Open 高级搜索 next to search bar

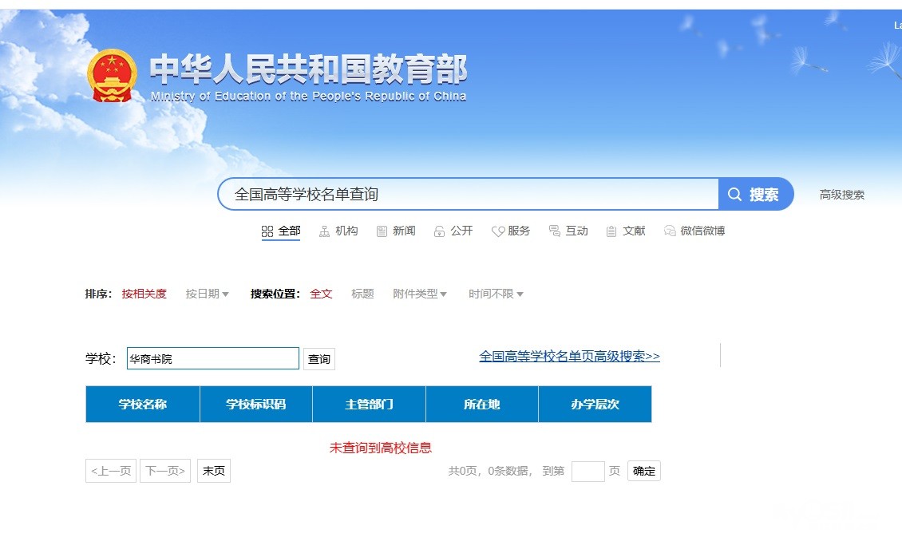841,195
